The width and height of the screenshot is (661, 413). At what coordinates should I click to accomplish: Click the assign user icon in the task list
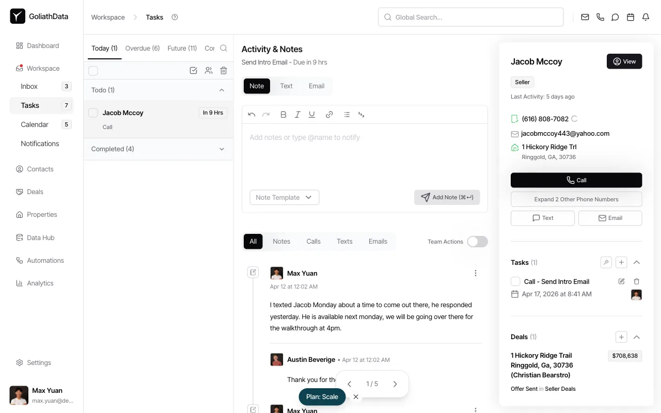pyautogui.click(x=209, y=70)
